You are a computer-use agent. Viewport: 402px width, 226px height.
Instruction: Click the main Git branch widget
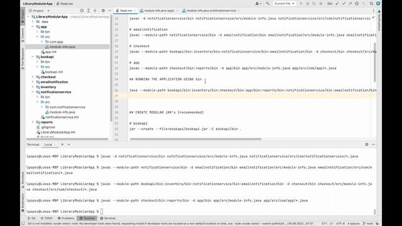point(368,223)
